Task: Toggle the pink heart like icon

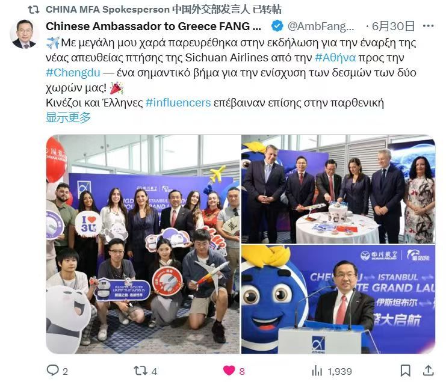Action: coord(229,371)
